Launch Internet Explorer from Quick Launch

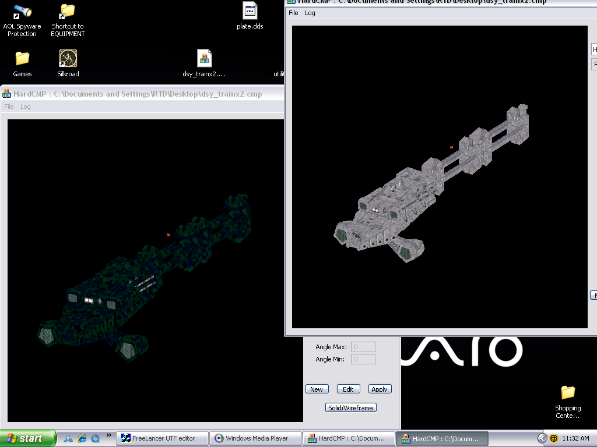(x=82, y=438)
